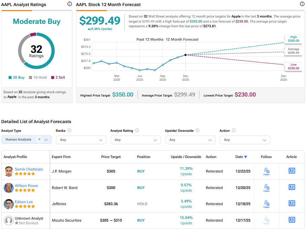Expand the Action filter dropdown
This screenshot has width=306, height=229.
coord(245,140)
